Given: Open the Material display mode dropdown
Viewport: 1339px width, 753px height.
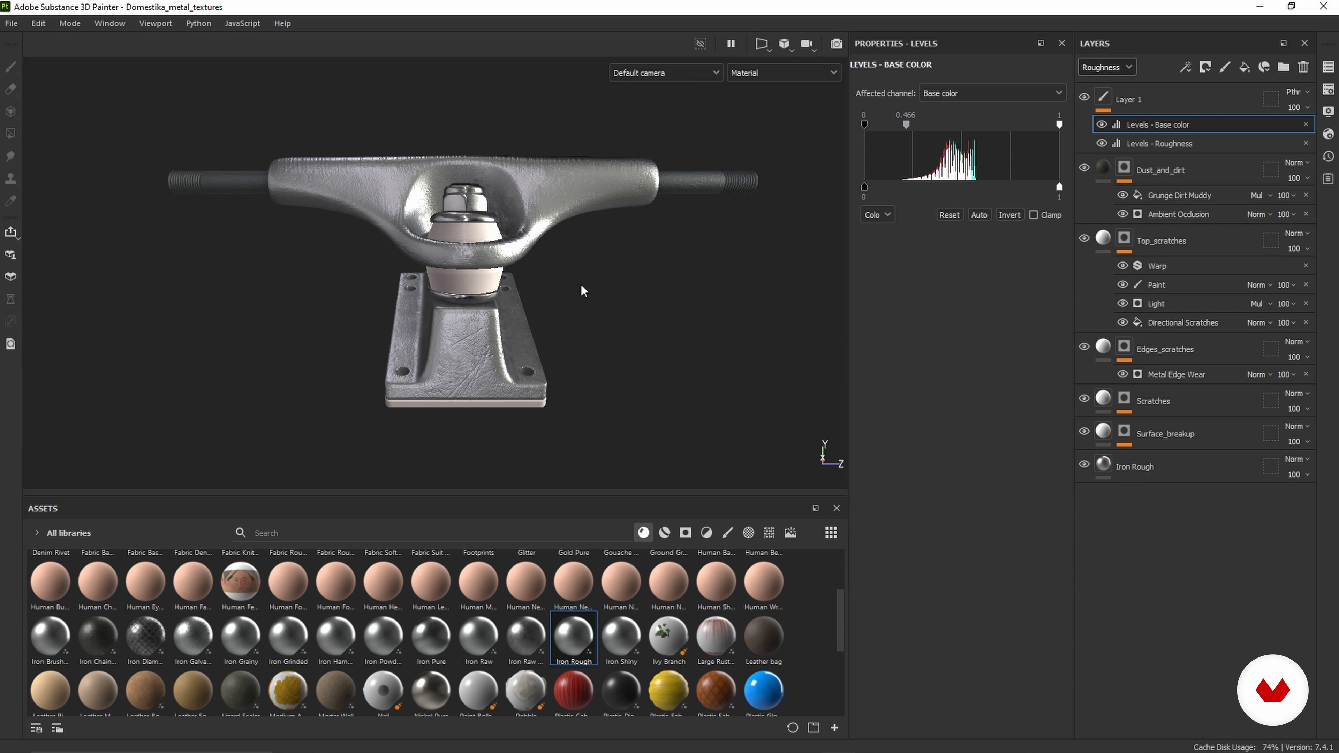Looking at the screenshot, I should 783,73.
